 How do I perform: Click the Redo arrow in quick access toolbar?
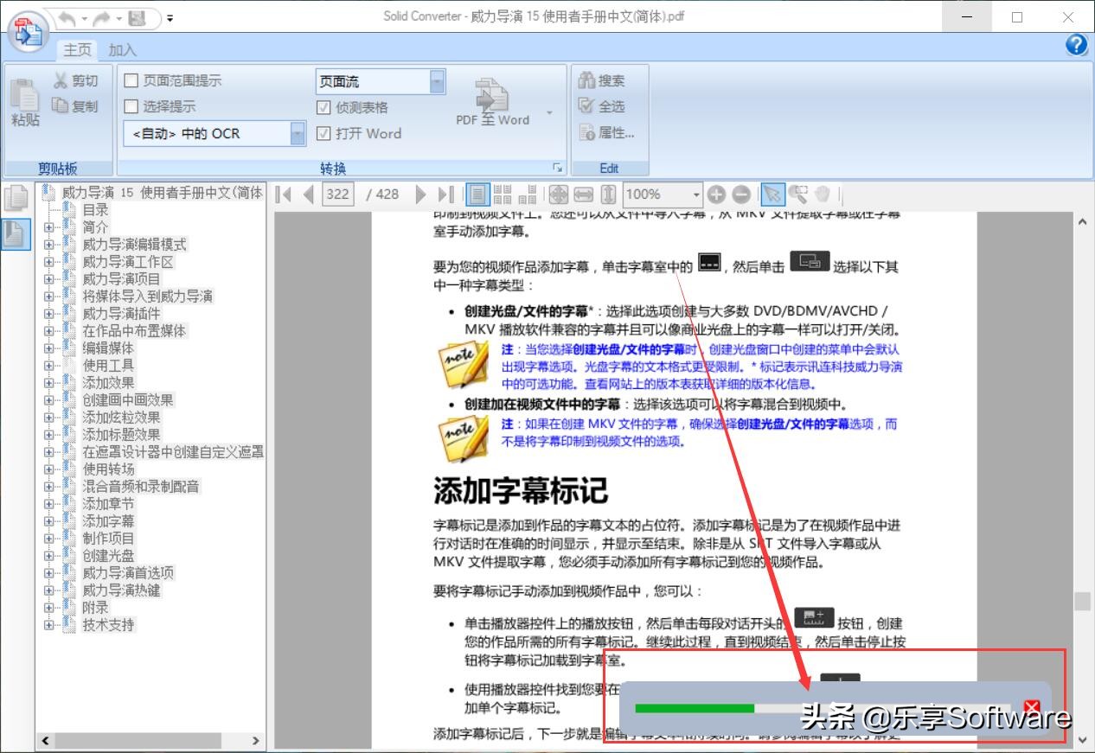(x=101, y=17)
